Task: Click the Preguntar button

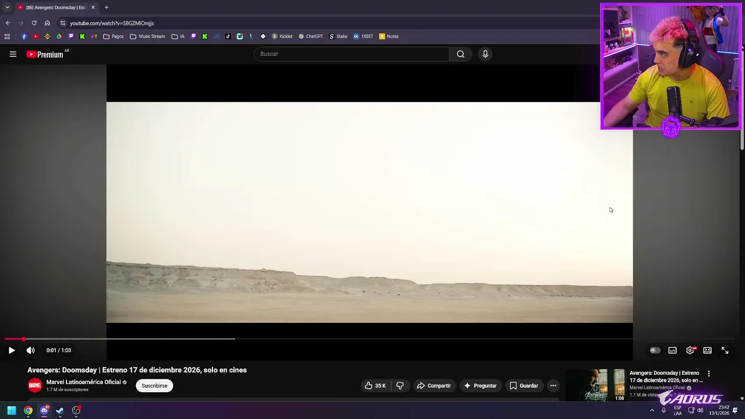Action: pyautogui.click(x=480, y=386)
